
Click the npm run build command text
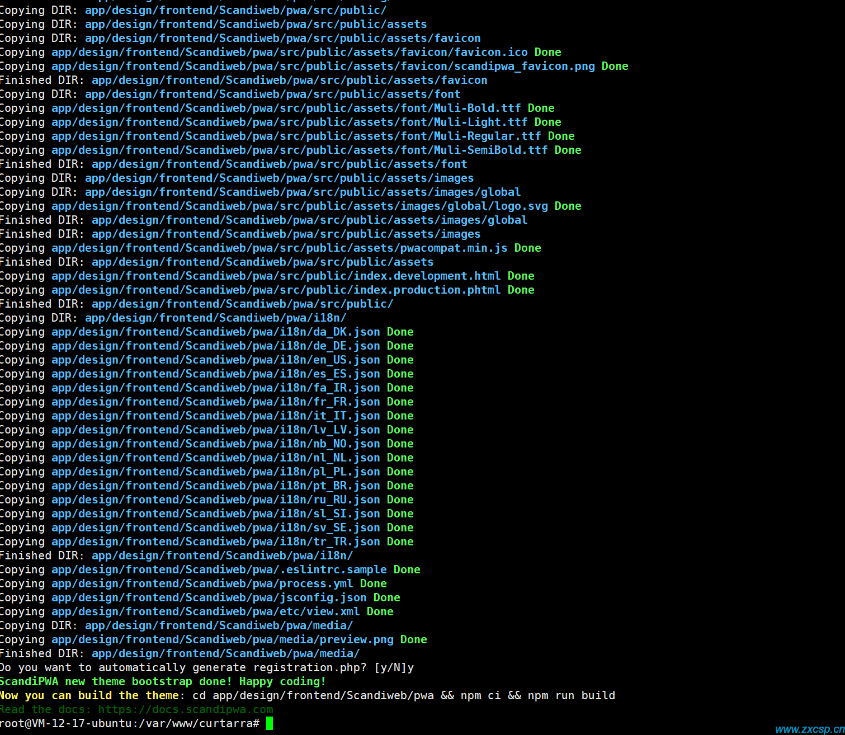pos(572,695)
